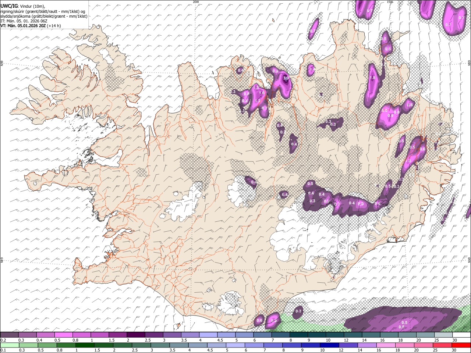Click the 1.0 precipitation label in east Iceland
471x353 pixels.
click(x=408, y=161)
